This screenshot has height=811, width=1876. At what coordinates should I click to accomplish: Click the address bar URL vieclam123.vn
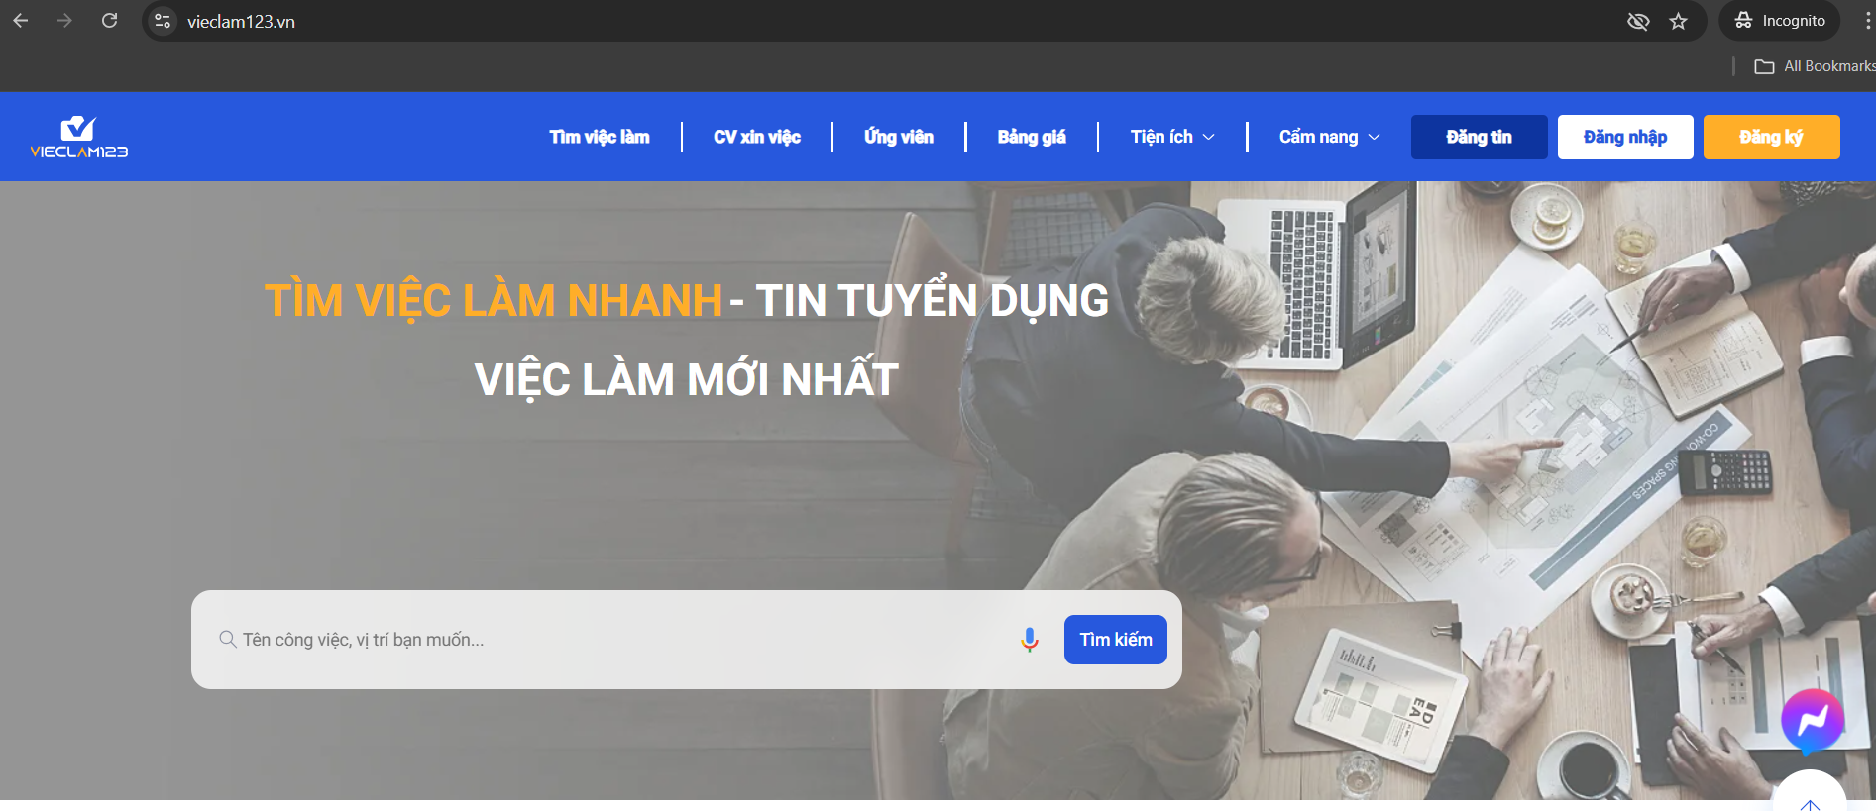click(241, 22)
